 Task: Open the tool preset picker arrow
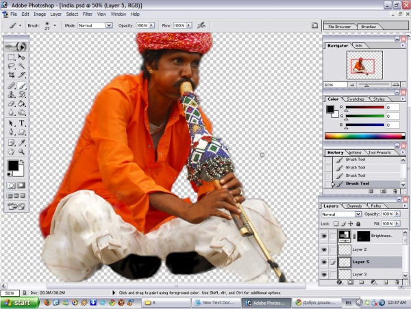pyautogui.click(x=20, y=25)
